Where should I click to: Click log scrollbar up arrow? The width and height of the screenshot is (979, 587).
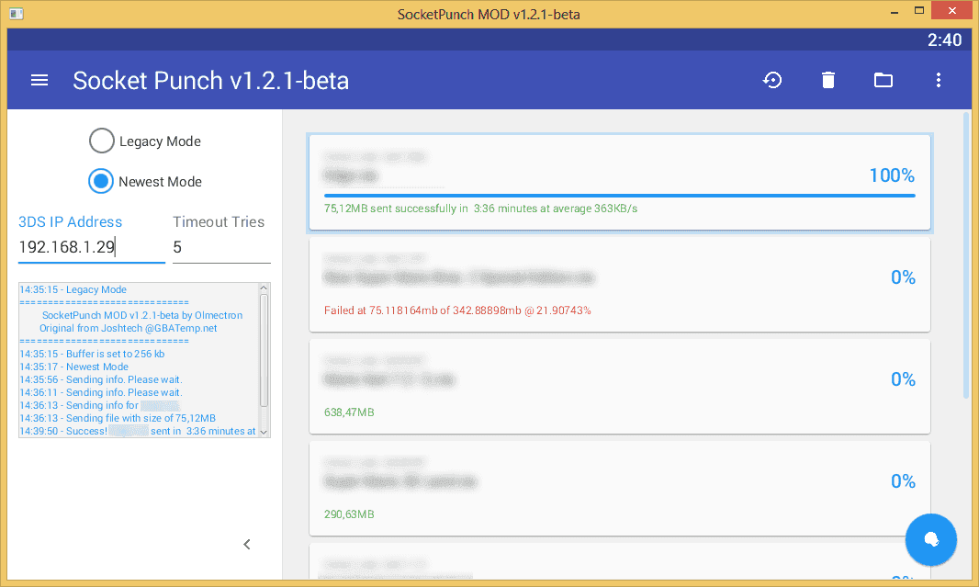264,288
